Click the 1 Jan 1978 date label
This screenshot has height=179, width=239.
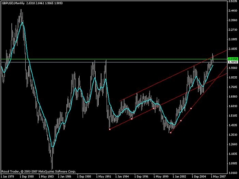[8, 177]
